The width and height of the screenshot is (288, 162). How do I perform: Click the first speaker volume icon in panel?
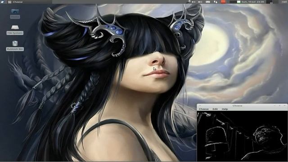(193, 2)
